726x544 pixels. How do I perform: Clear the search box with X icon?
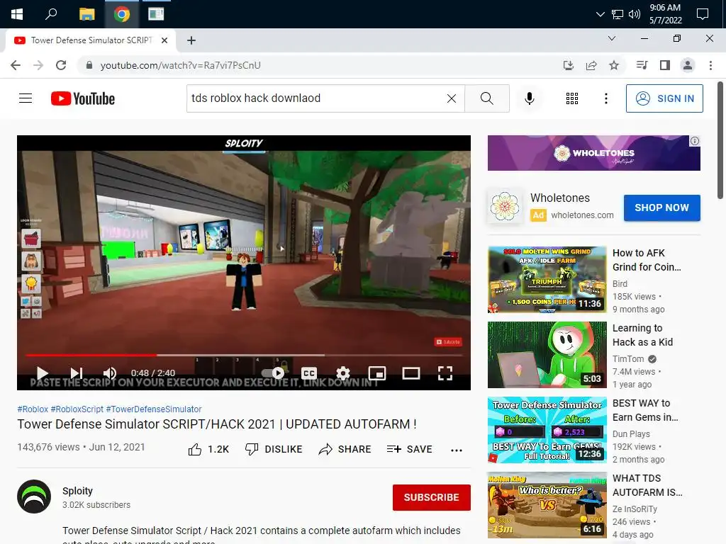(x=452, y=98)
